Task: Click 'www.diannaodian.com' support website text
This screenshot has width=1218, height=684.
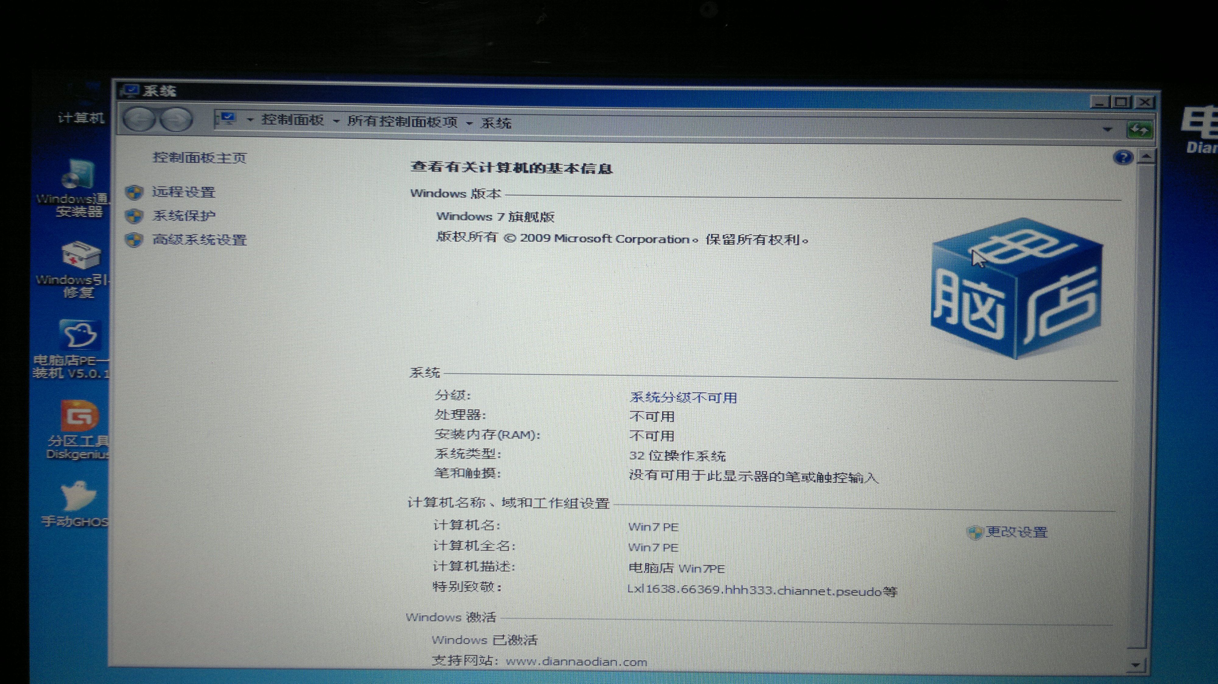Action: pyautogui.click(x=576, y=662)
